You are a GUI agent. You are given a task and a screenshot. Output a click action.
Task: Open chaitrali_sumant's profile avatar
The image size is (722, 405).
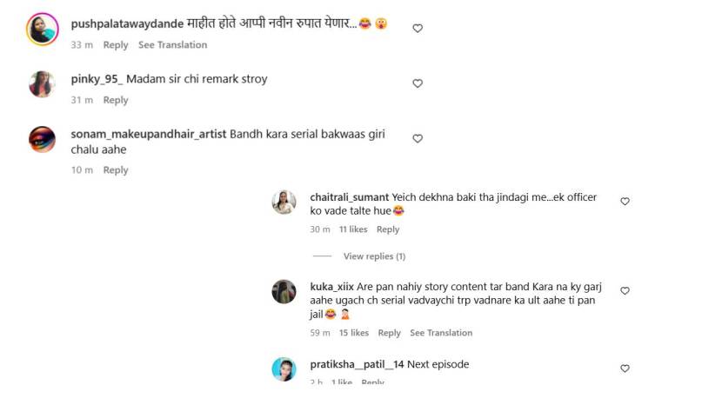coord(284,202)
